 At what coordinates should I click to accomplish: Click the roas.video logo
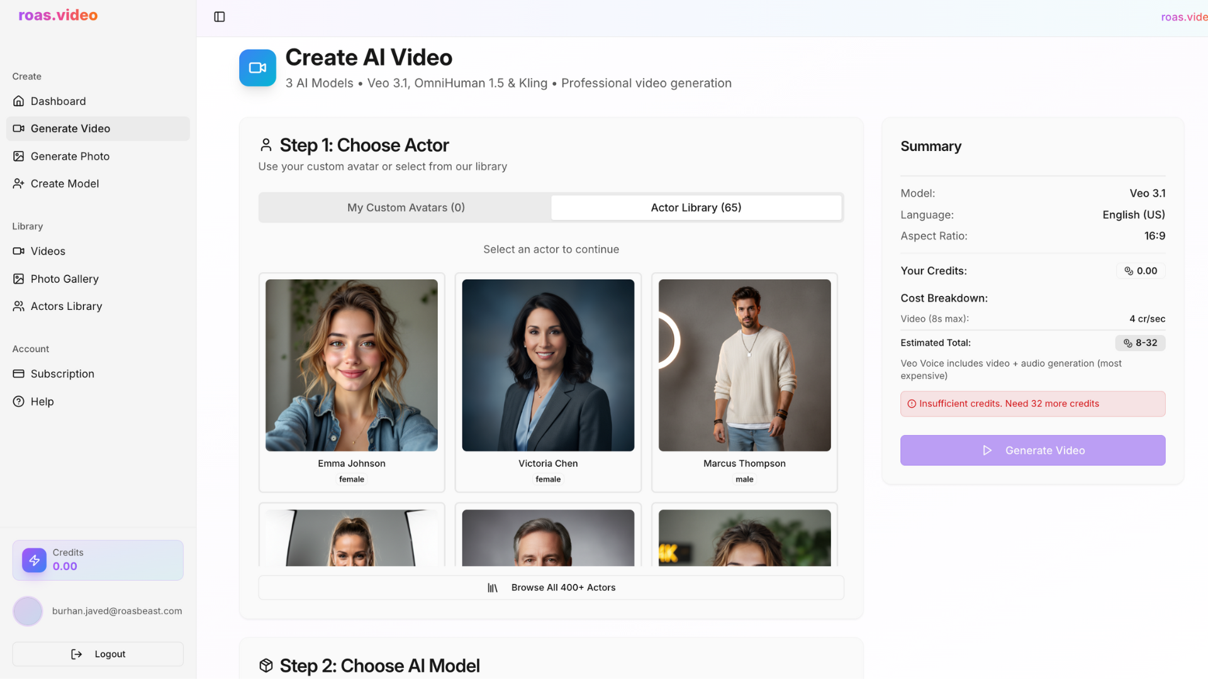pyautogui.click(x=58, y=15)
